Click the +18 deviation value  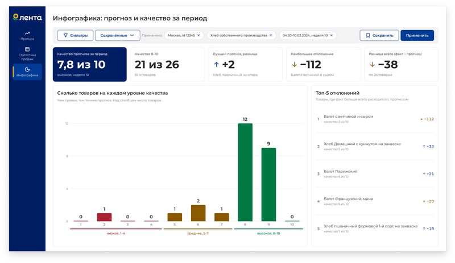(428, 228)
